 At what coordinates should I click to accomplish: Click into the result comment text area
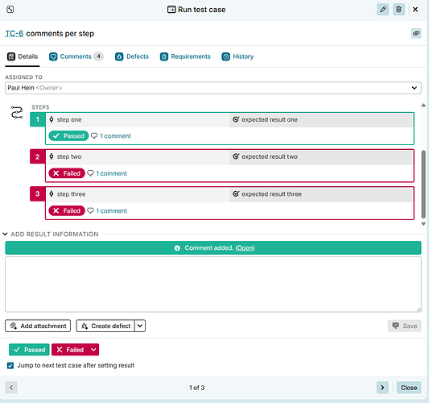[x=212, y=285]
